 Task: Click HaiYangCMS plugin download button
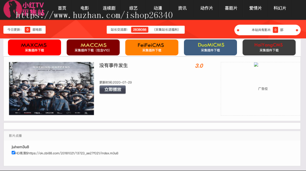tap(269, 48)
